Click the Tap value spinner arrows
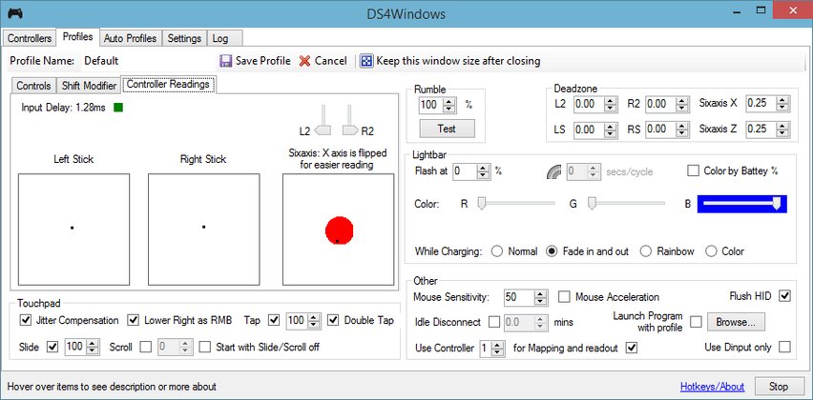Viewport: 813px width, 400px height. pos(314,321)
